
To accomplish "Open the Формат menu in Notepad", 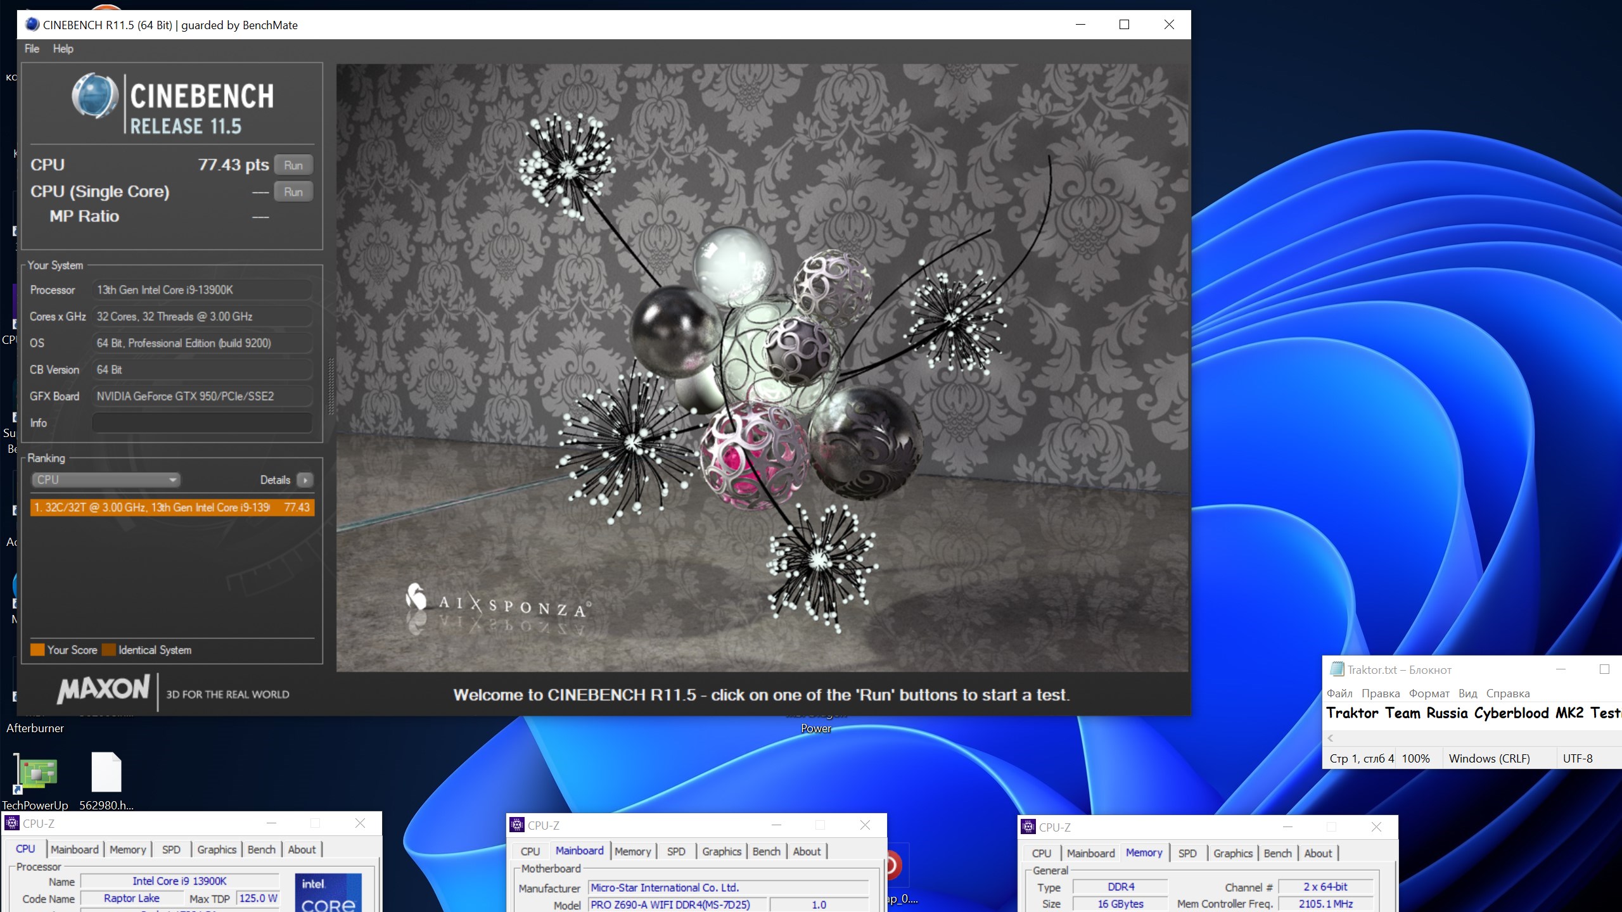I will pos(1429,693).
